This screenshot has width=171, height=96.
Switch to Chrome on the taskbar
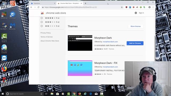[x=74, y=94]
